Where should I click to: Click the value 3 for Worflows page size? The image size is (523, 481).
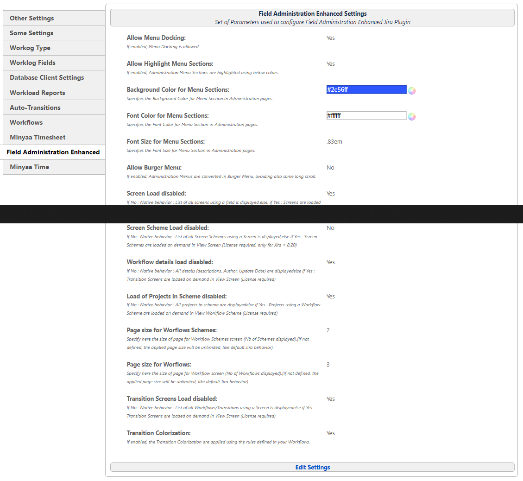click(328, 365)
